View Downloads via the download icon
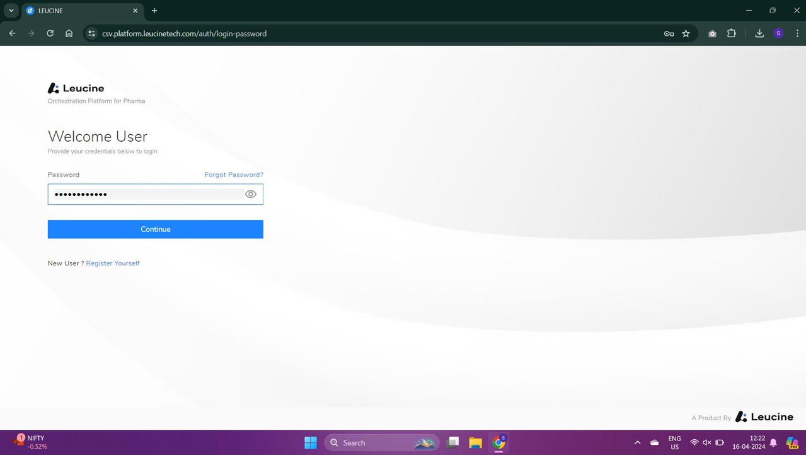Viewport: 806px width, 455px height. click(759, 33)
